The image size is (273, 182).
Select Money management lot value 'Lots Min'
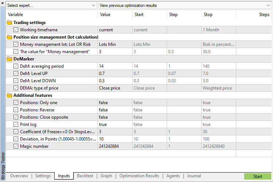click(x=115, y=44)
